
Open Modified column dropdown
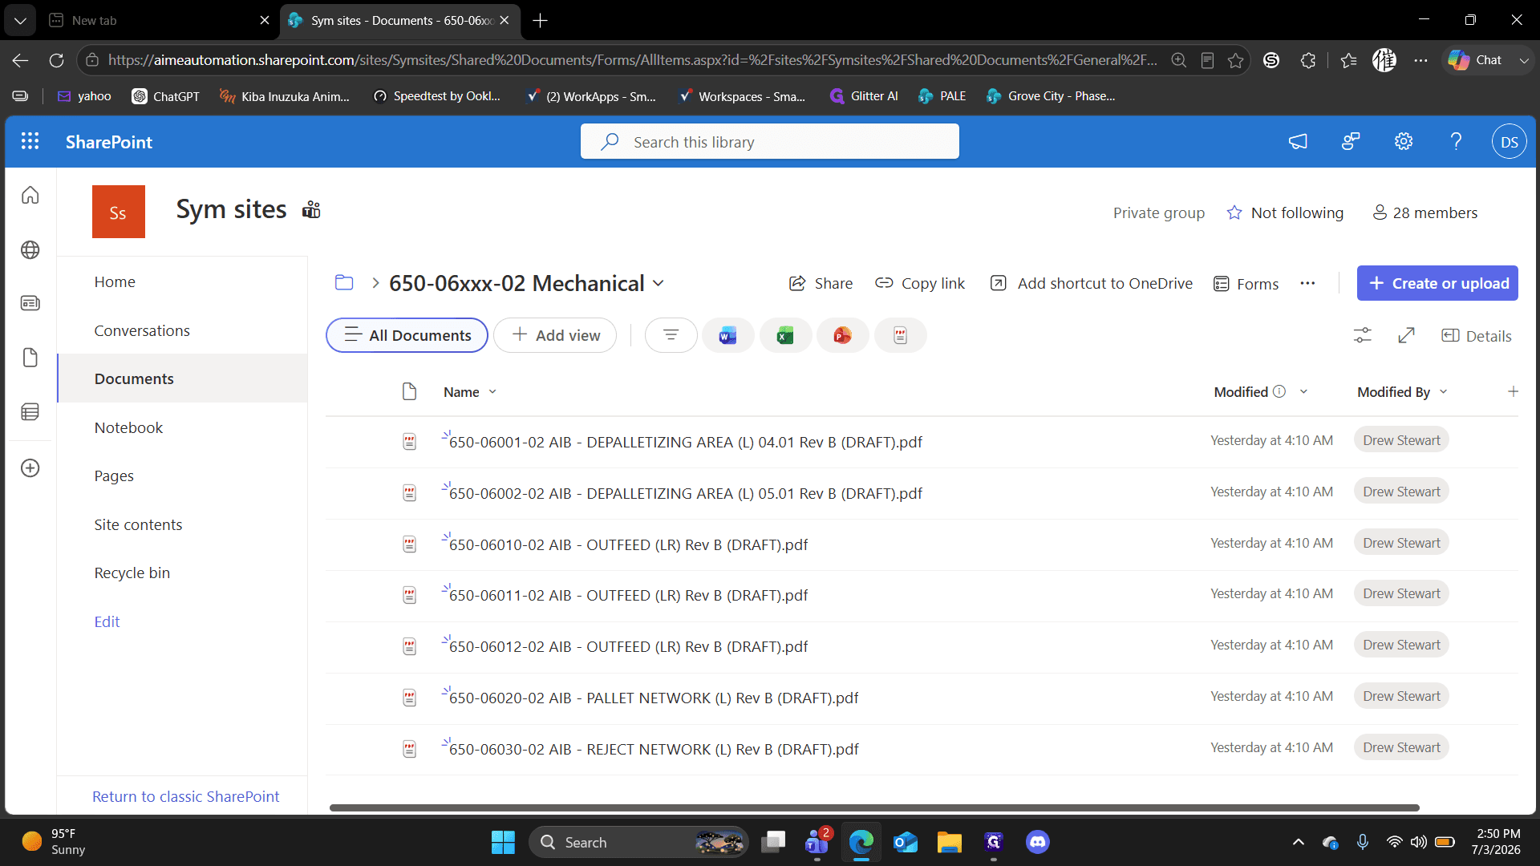(1303, 392)
